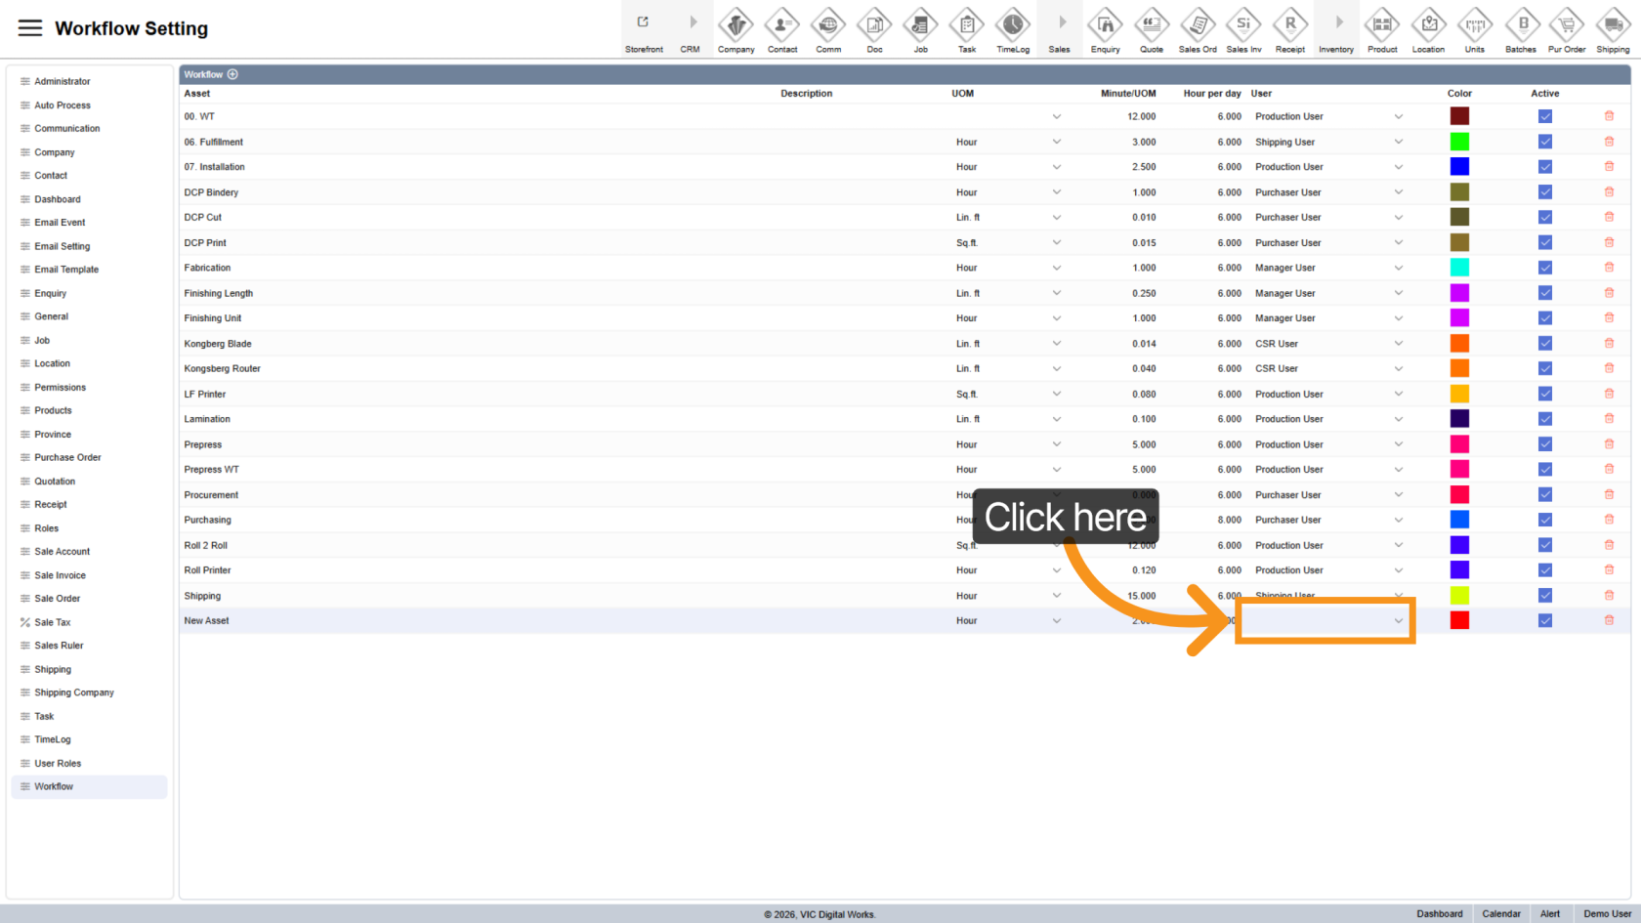The width and height of the screenshot is (1641, 923).
Task: Pick the cyan color swatch for Fabrication
Action: [1459, 268]
